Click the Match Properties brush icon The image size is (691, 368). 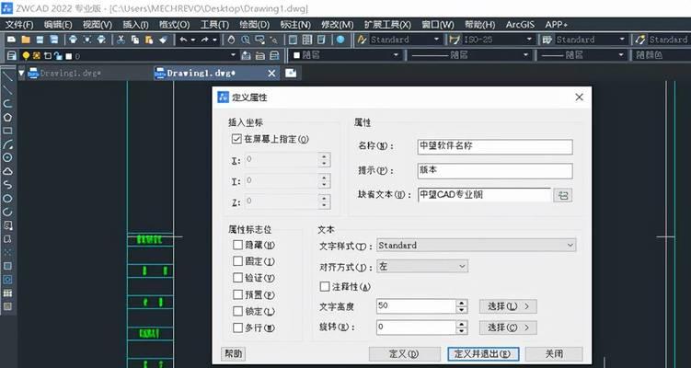164,40
